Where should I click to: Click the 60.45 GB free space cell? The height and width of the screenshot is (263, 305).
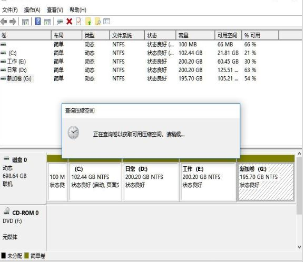point(228,62)
